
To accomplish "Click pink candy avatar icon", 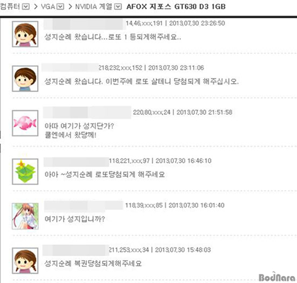I will coord(25,123).
